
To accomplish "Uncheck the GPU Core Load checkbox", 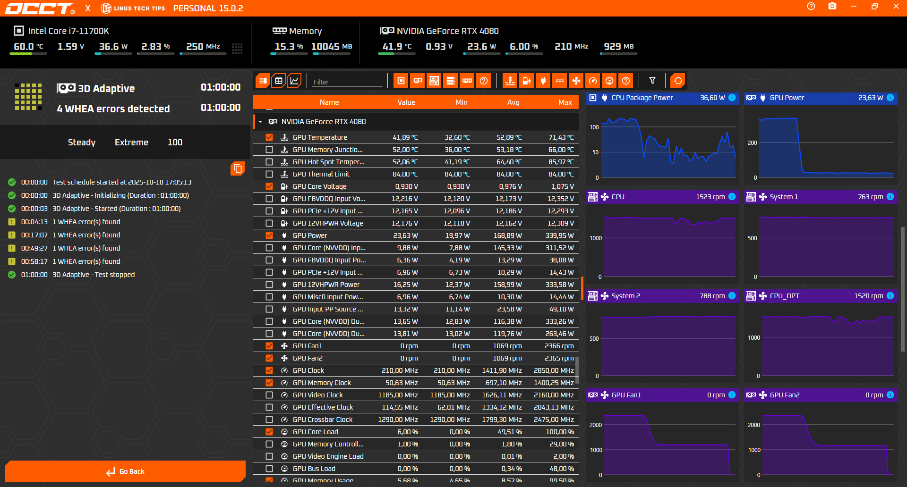I will tap(269, 432).
